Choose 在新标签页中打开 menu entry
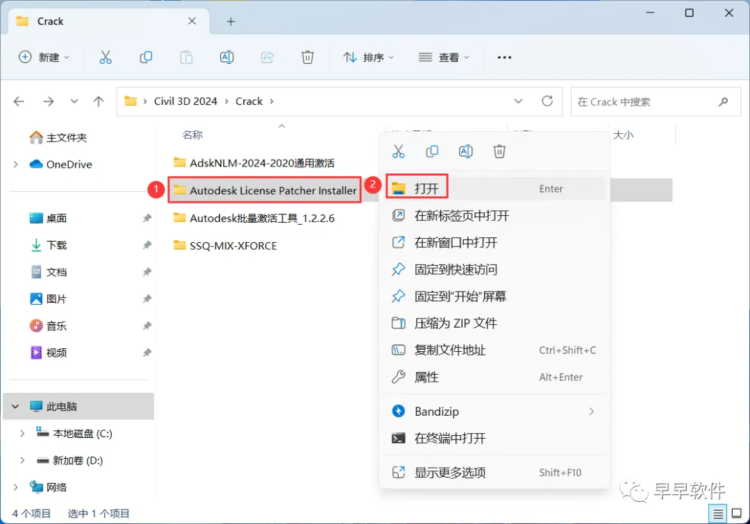This screenshot has width=750, height=524. coord(495,216)
